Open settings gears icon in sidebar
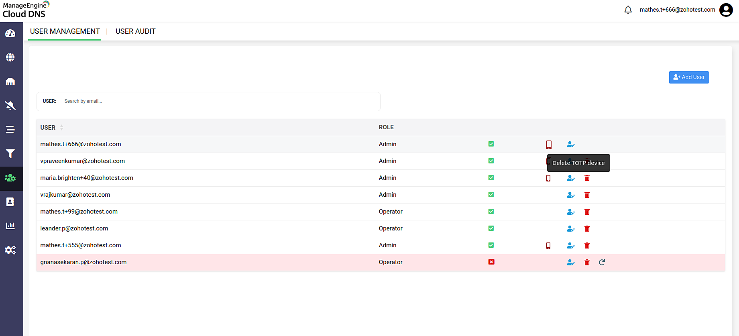 [10, 250]
